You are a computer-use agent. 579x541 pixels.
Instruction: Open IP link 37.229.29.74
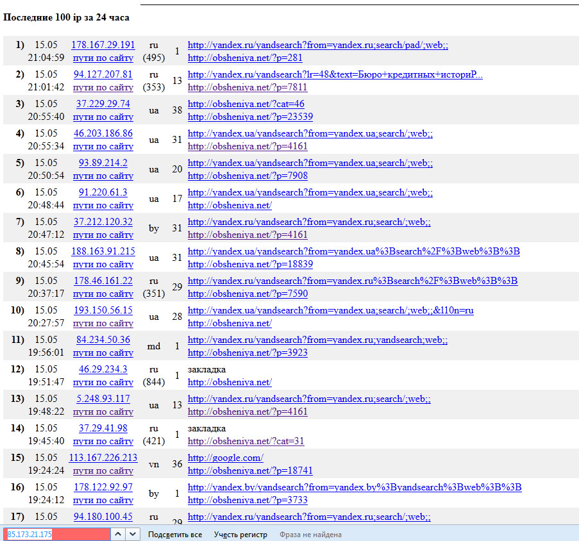[x=103, y=104]
